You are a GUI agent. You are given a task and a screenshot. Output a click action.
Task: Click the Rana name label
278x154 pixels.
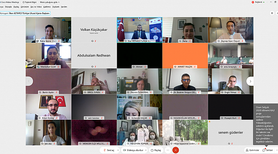click(x=185, y=41)
